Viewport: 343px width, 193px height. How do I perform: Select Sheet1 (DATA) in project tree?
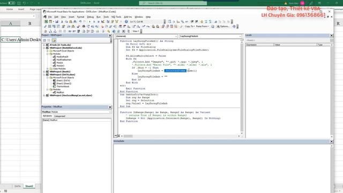click(x=63, y=80)
